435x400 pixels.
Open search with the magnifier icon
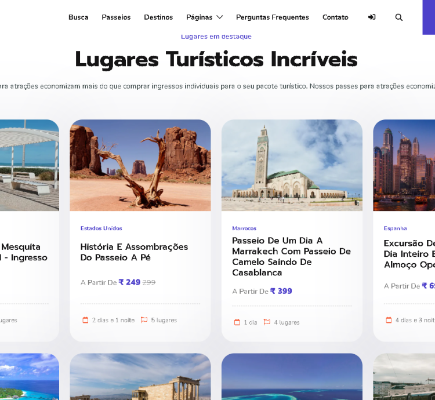399,17
